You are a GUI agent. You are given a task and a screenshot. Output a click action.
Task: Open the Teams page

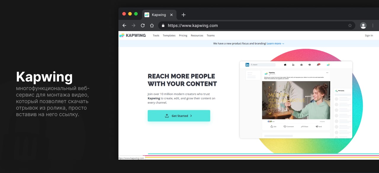coord(211,36)
